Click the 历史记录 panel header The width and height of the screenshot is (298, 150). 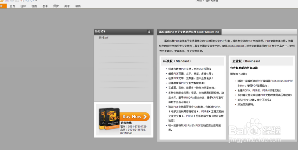click(123, 32)
